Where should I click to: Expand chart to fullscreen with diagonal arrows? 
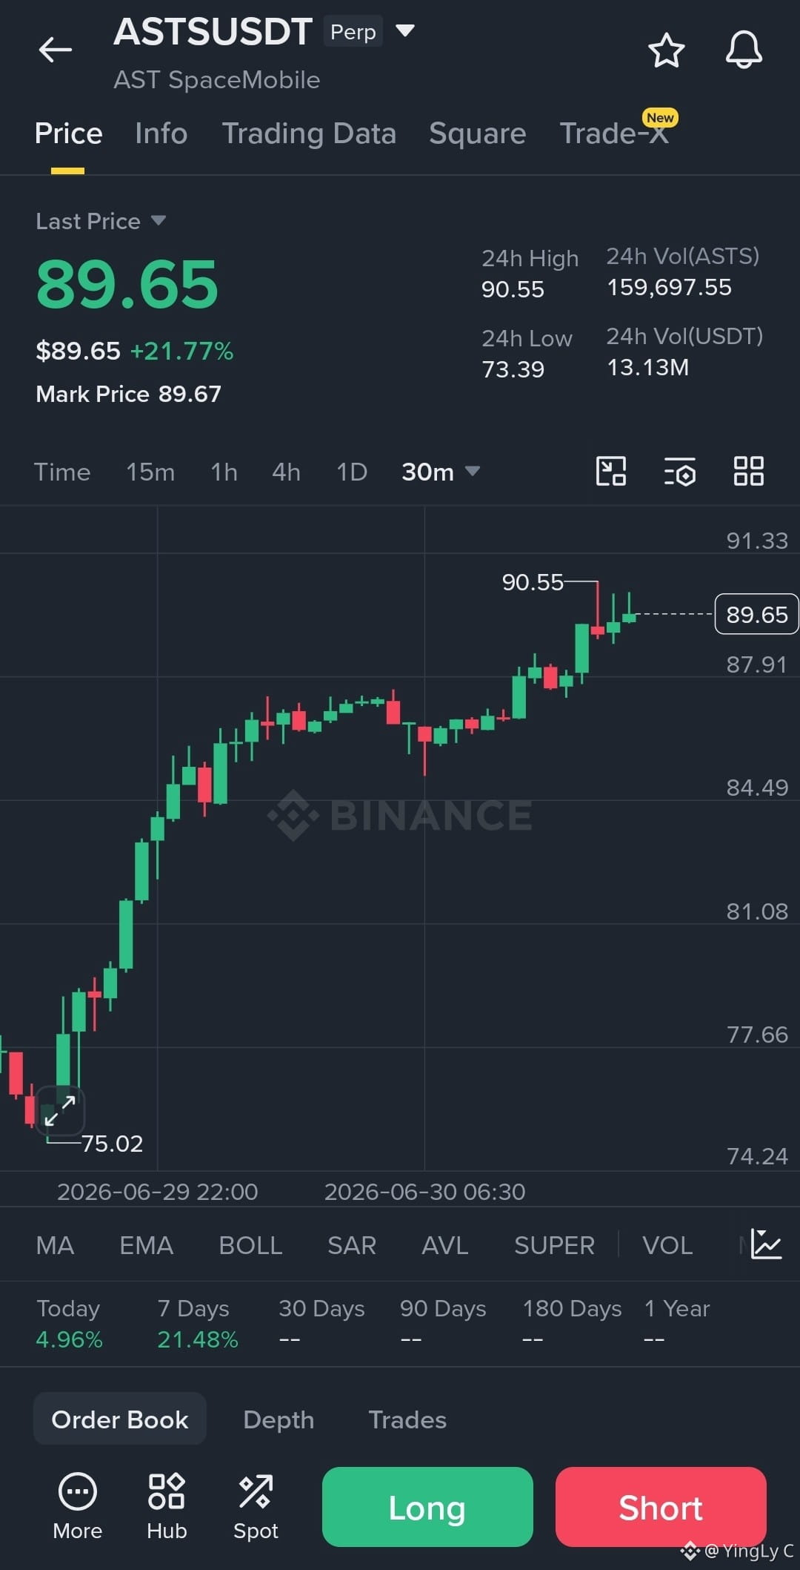pyautogui.click(x=60, y=1110)
